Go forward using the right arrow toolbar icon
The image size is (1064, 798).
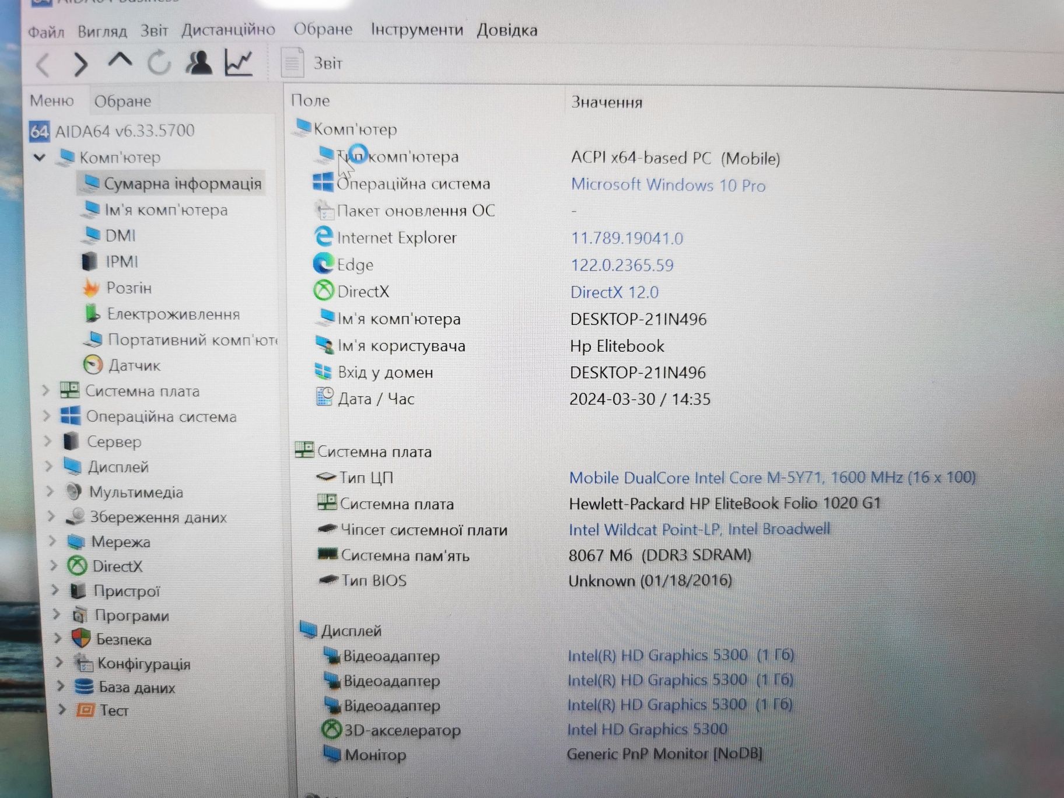pos(80,64)
